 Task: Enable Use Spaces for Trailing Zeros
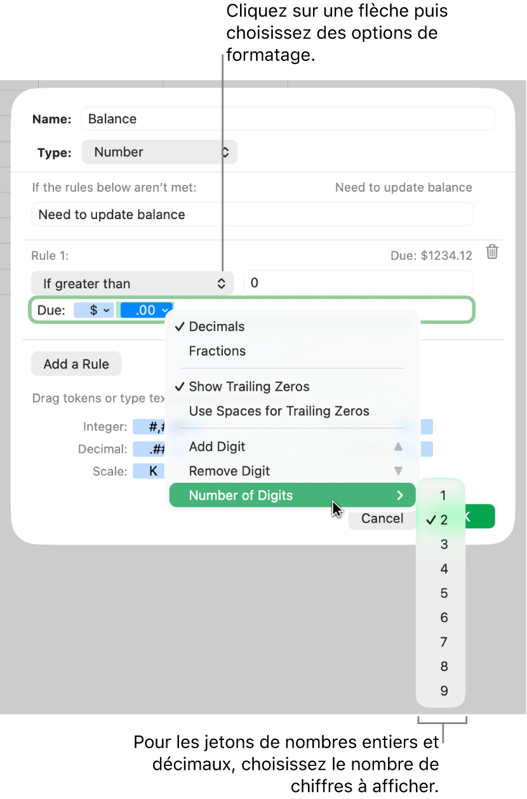click(x=278, y=411)
